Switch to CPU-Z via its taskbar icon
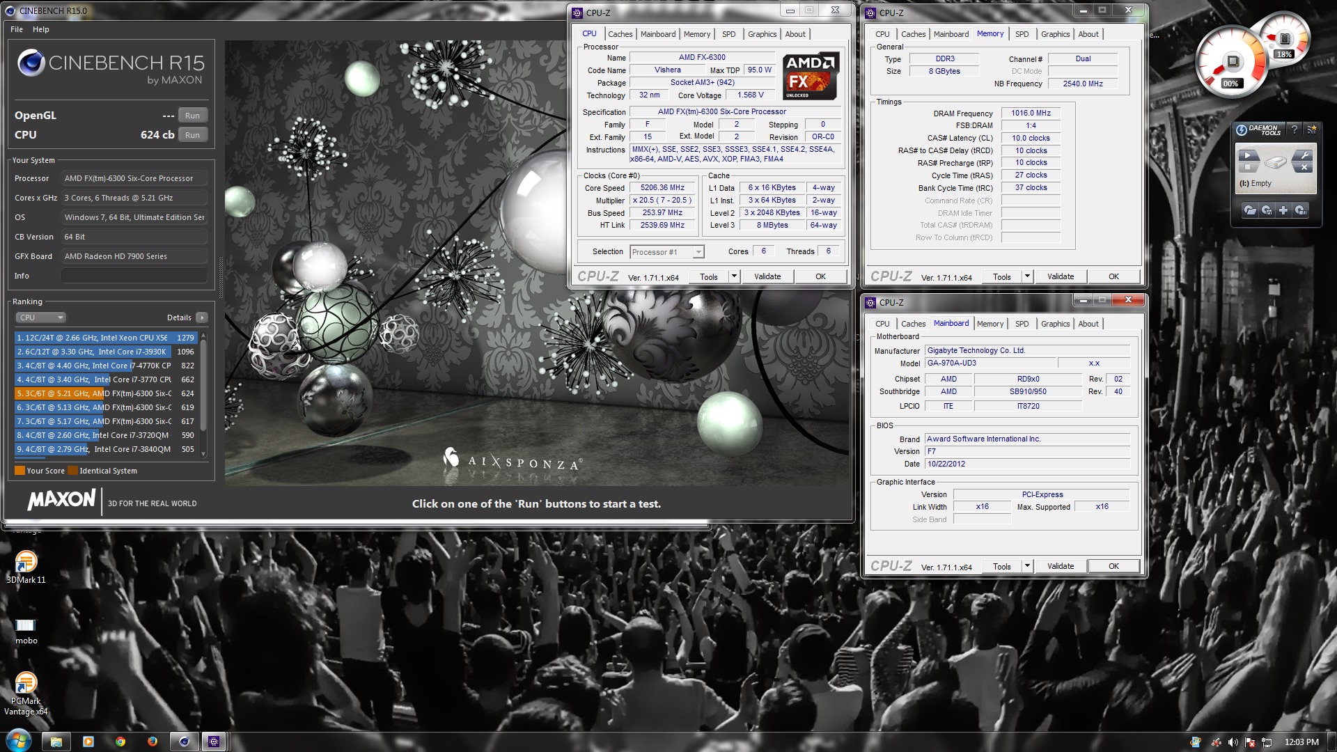 (214, 742)
